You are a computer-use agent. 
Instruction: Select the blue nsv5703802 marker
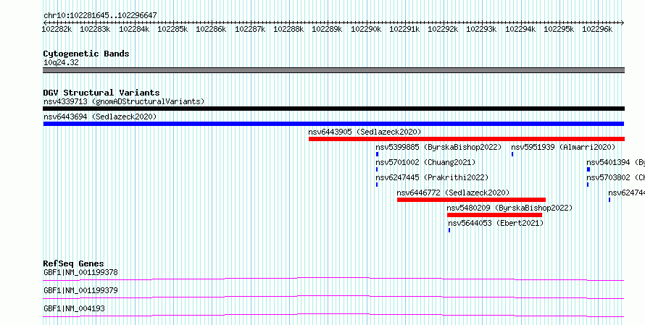[x=588, y=185]
